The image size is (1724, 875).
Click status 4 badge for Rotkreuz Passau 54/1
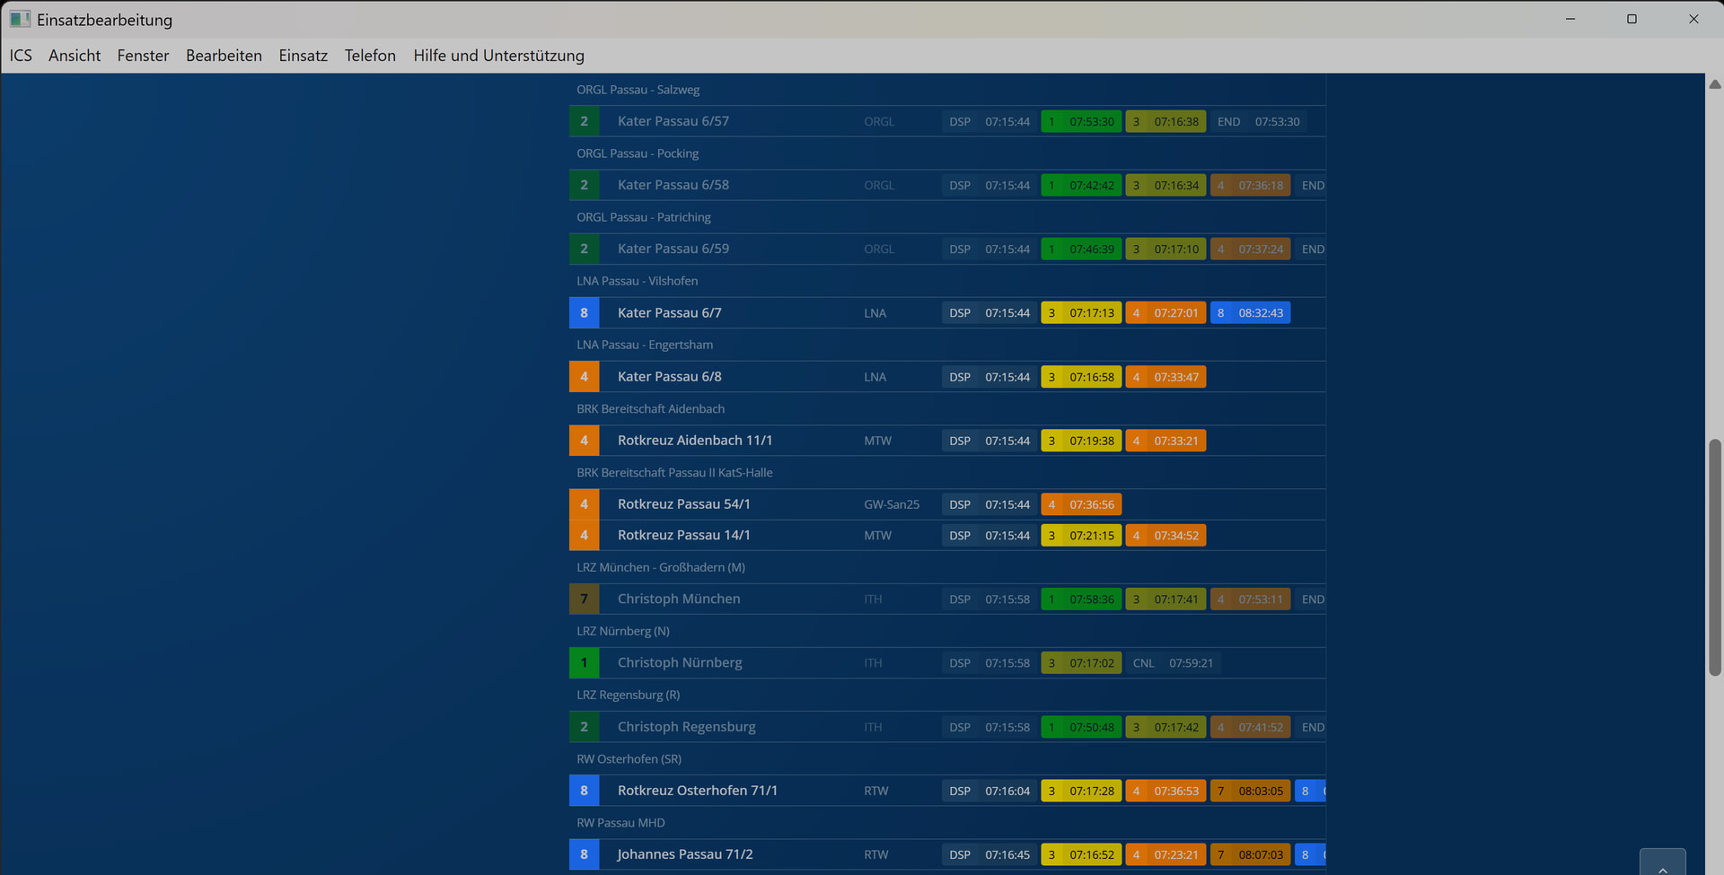pos(584,504)
